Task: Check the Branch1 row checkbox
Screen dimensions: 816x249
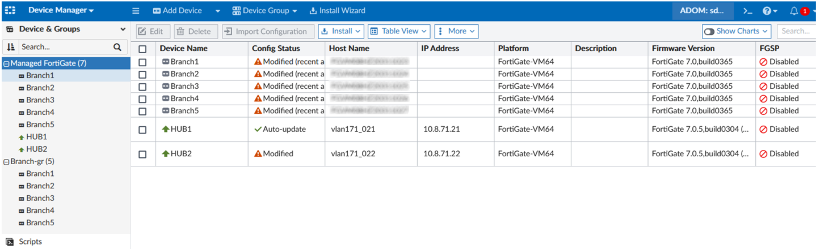Action: pos(142,62)
